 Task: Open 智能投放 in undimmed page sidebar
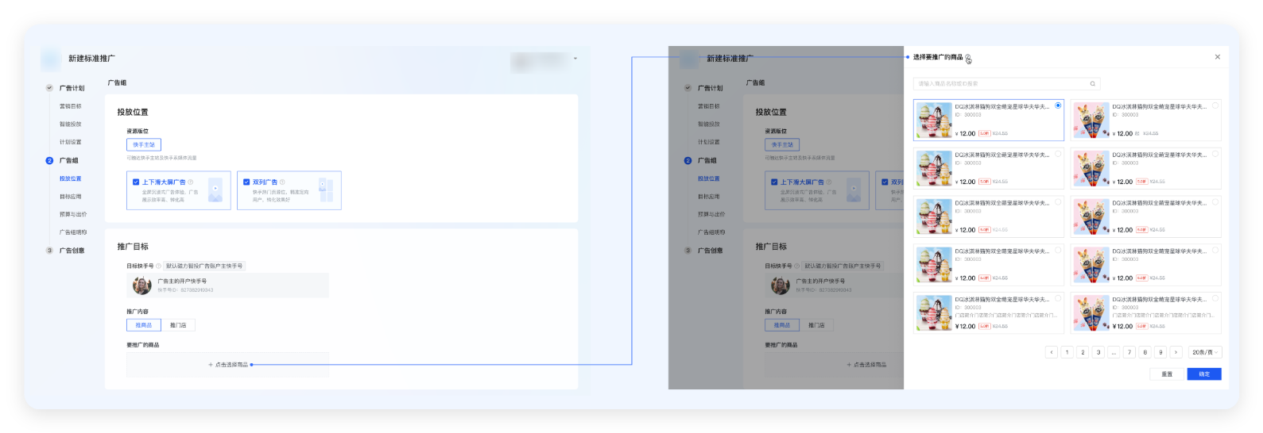(71, 125)
